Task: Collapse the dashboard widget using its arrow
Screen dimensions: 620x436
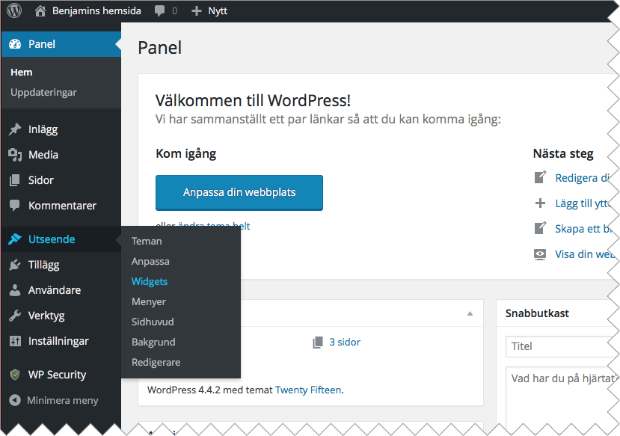Action: tap(470, 313)
